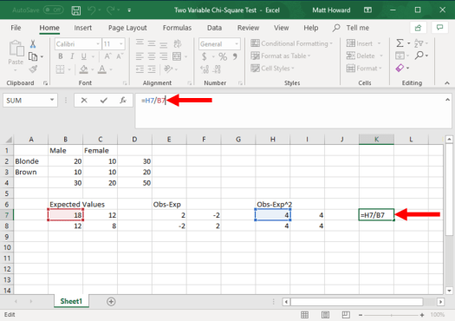This screenshot has width=455, height=321.
Task: Click the zoom slider in status bar
Action: (391, 315)
